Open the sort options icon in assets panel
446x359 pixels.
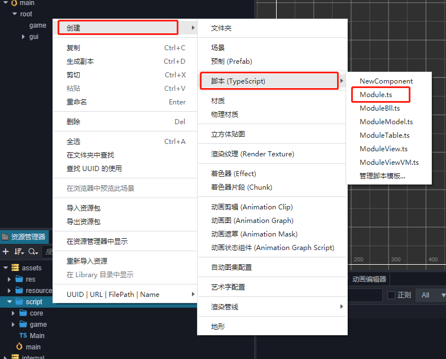pyautogui.click(x=19, y=252)
